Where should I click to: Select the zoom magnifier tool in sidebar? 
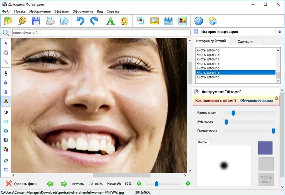coord(6,62)
